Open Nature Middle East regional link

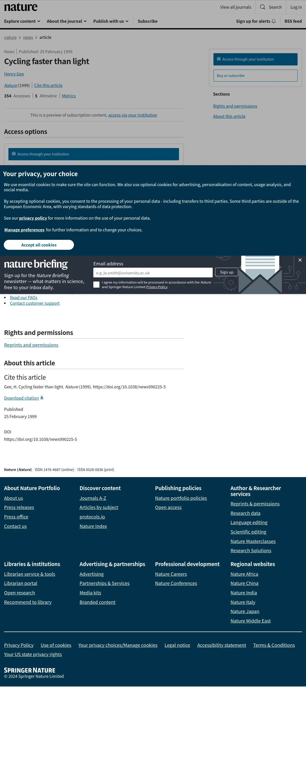[250, 621]
